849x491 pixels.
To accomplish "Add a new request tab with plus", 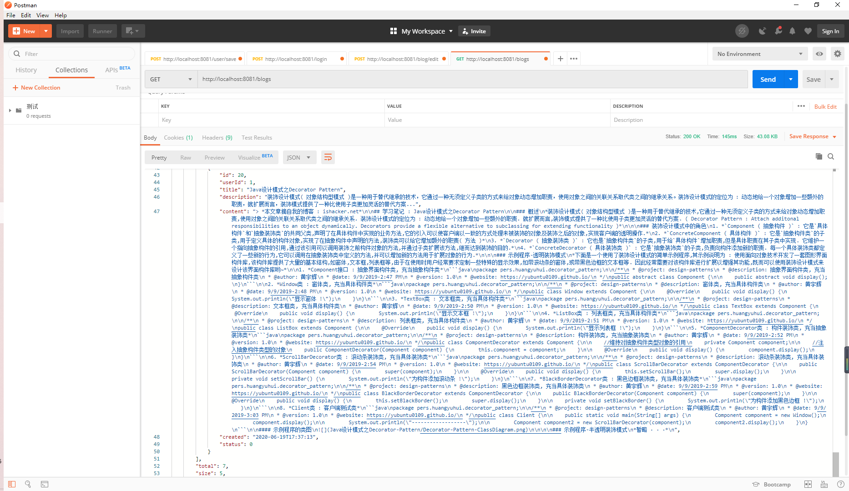I will pos(561,59).
